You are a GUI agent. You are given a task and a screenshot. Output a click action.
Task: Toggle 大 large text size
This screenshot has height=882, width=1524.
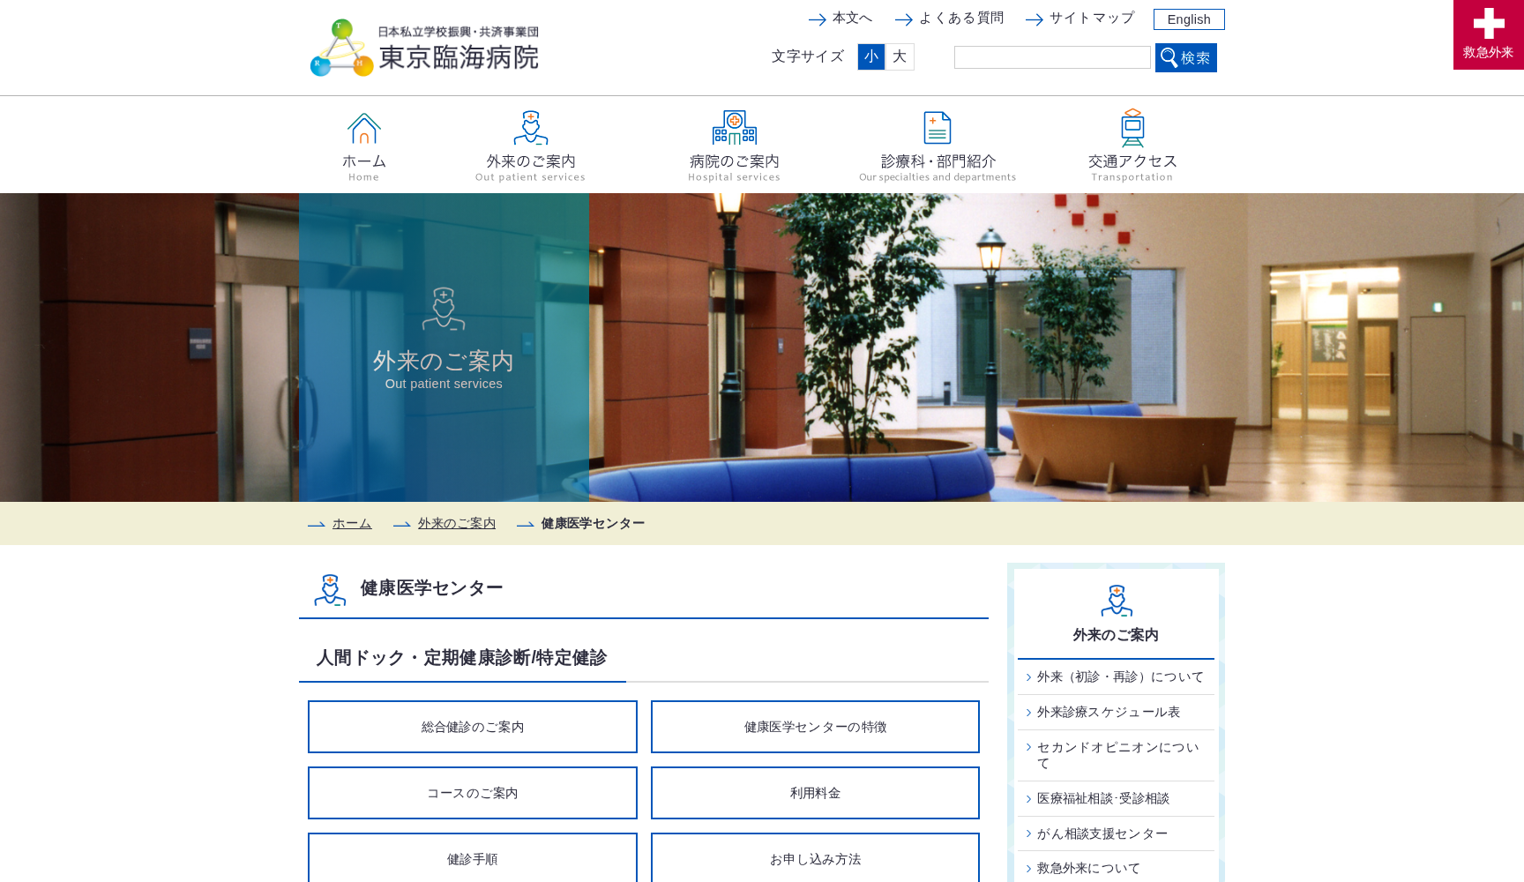pyautogui.click(x=900, y=56)
